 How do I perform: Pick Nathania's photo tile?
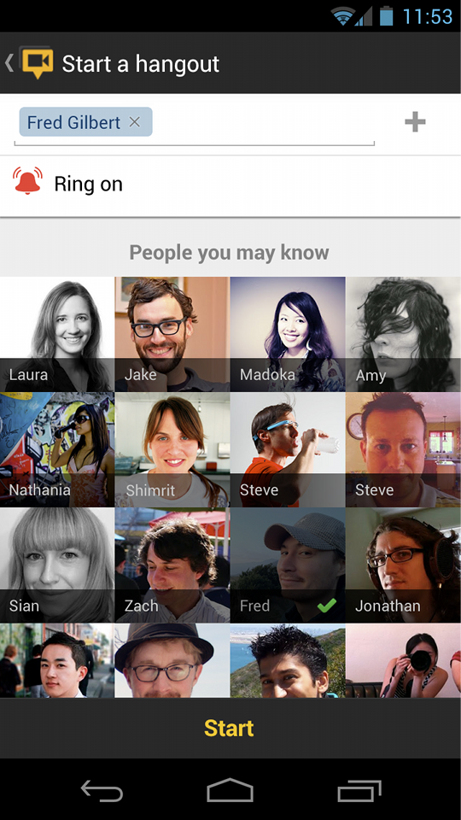click(57, 450)
